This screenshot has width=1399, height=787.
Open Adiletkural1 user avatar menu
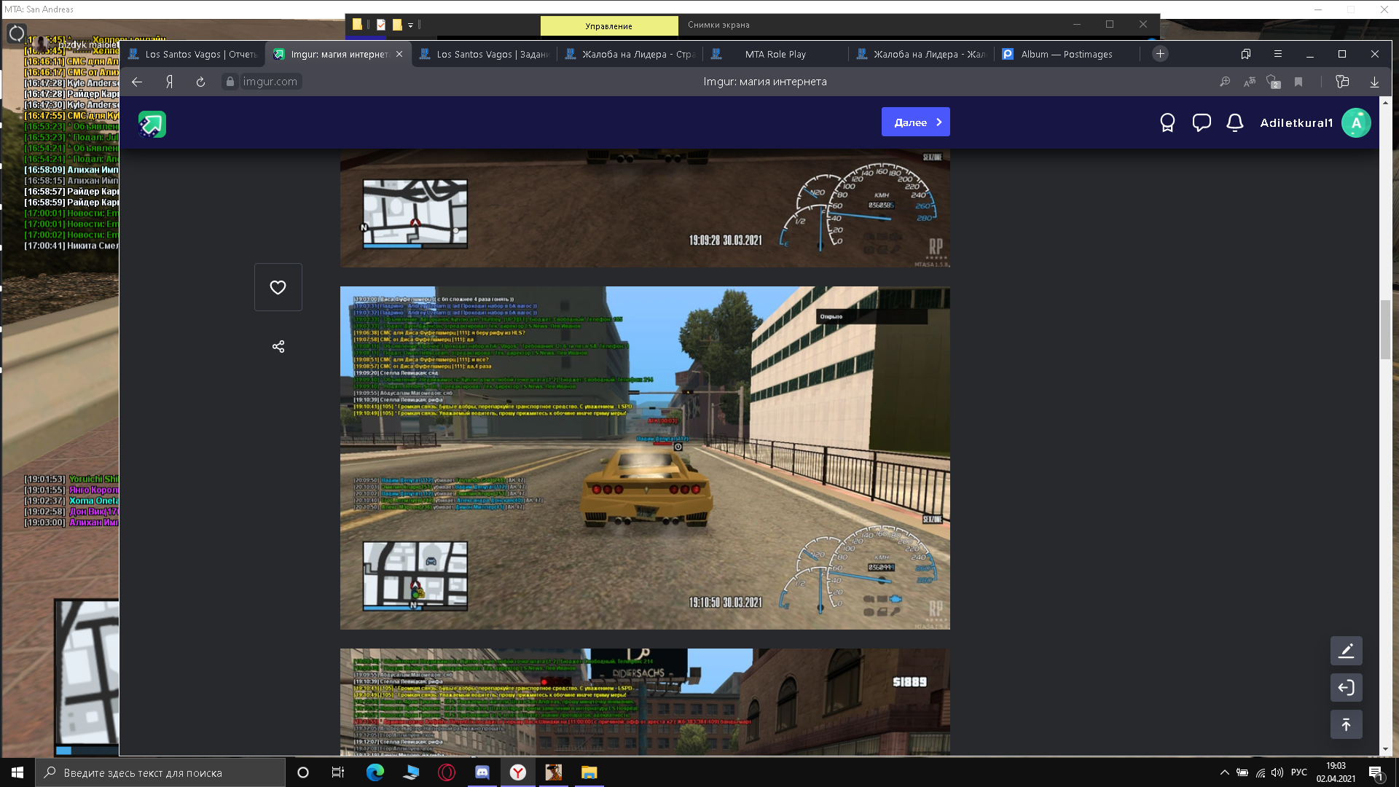click(x=1356, y=122)
